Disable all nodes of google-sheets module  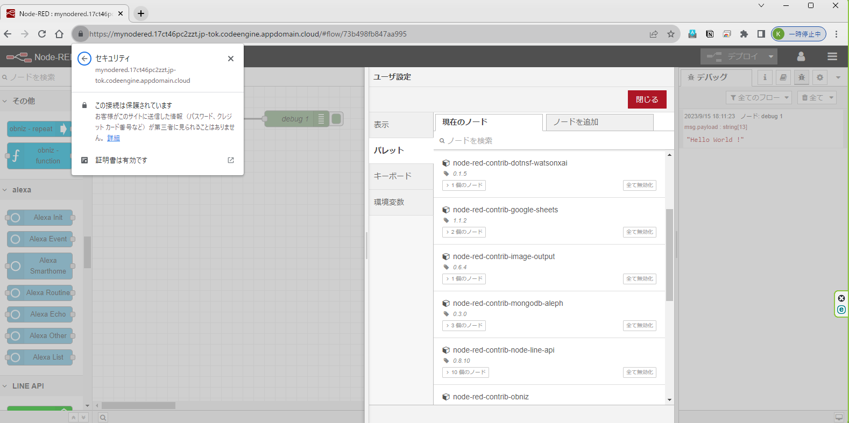640,232
